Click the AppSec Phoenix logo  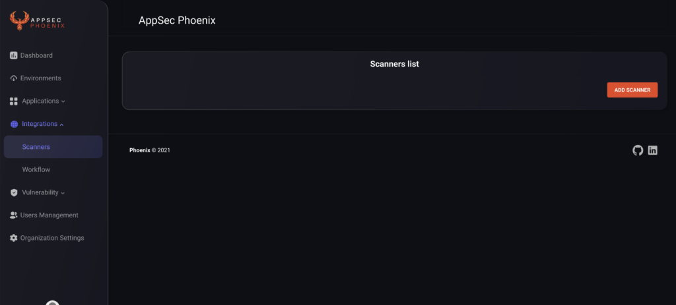(x=37, y=20)
